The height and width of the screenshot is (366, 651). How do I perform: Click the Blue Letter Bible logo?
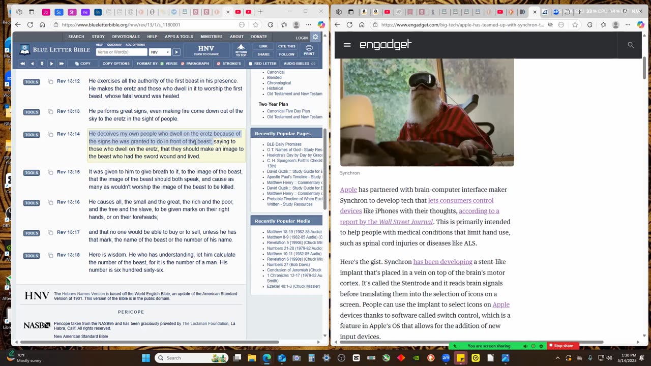click(54, 50)
